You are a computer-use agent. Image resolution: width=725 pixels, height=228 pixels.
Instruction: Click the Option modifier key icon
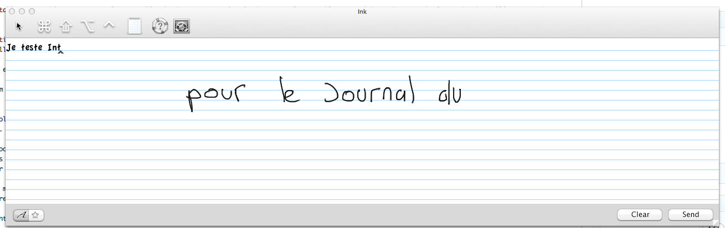point(88,26)
